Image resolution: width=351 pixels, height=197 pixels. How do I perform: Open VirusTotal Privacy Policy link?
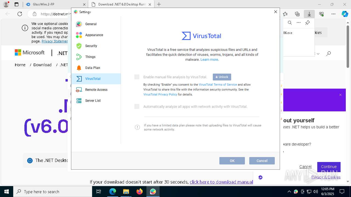(x=160, y=94)
